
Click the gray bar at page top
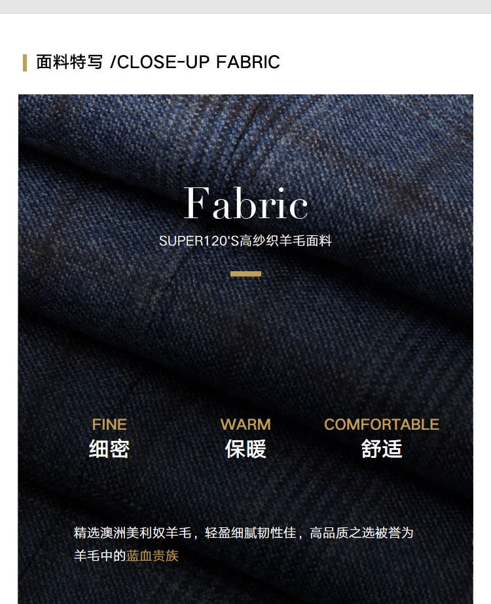[x=245, y=7]
